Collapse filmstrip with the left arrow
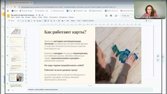This screenshot has height=94, width=167. pos(13,90)
